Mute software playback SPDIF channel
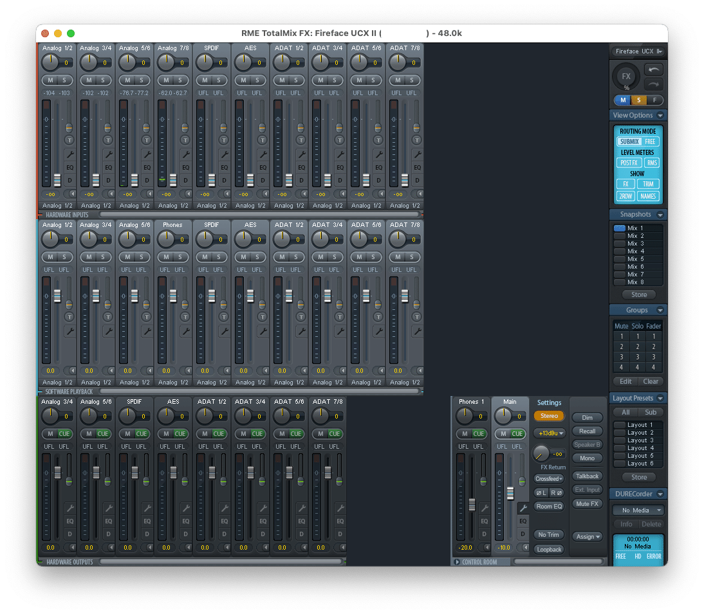The height and width of the screenshot is (614, 704). pyautogui.click(x=205, y=257)
